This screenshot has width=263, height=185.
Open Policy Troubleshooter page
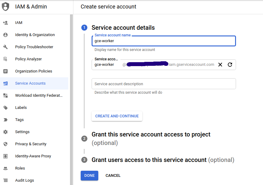click(x=34, y=47)
